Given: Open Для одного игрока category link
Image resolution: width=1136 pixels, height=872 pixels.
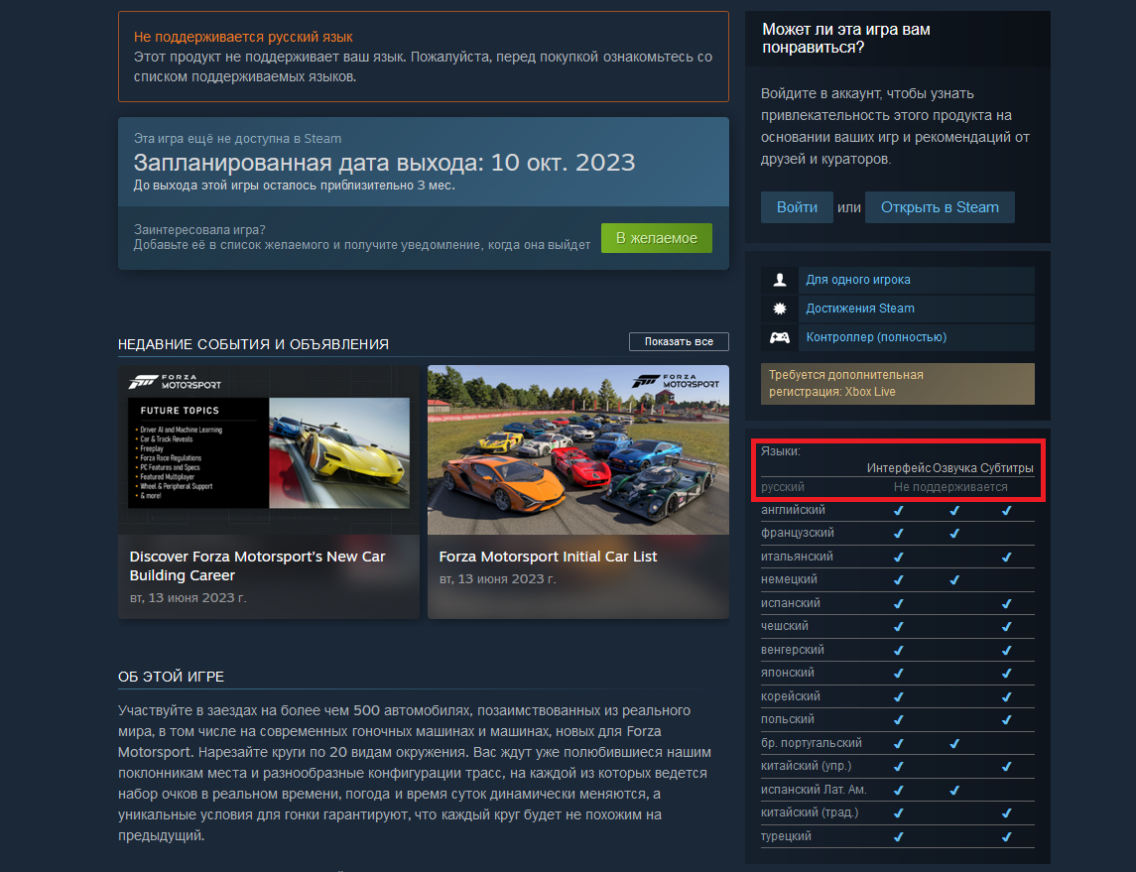Looking at the screenshot, I should coord(858,280).
